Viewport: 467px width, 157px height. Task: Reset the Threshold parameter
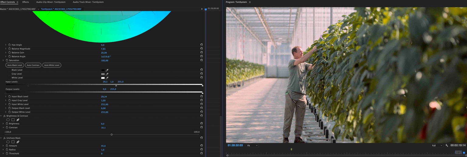click(202, 153)
